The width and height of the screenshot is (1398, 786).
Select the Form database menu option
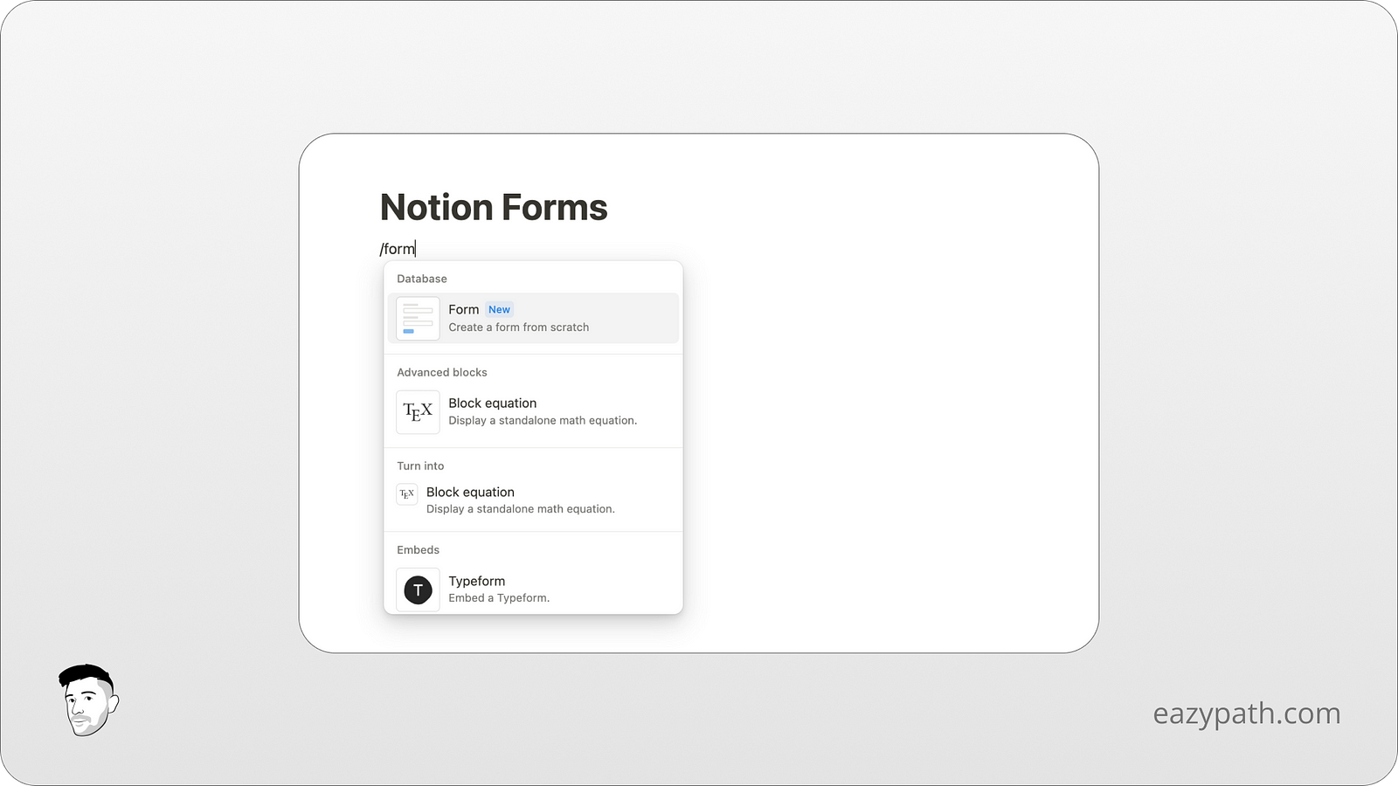[533, 318]
